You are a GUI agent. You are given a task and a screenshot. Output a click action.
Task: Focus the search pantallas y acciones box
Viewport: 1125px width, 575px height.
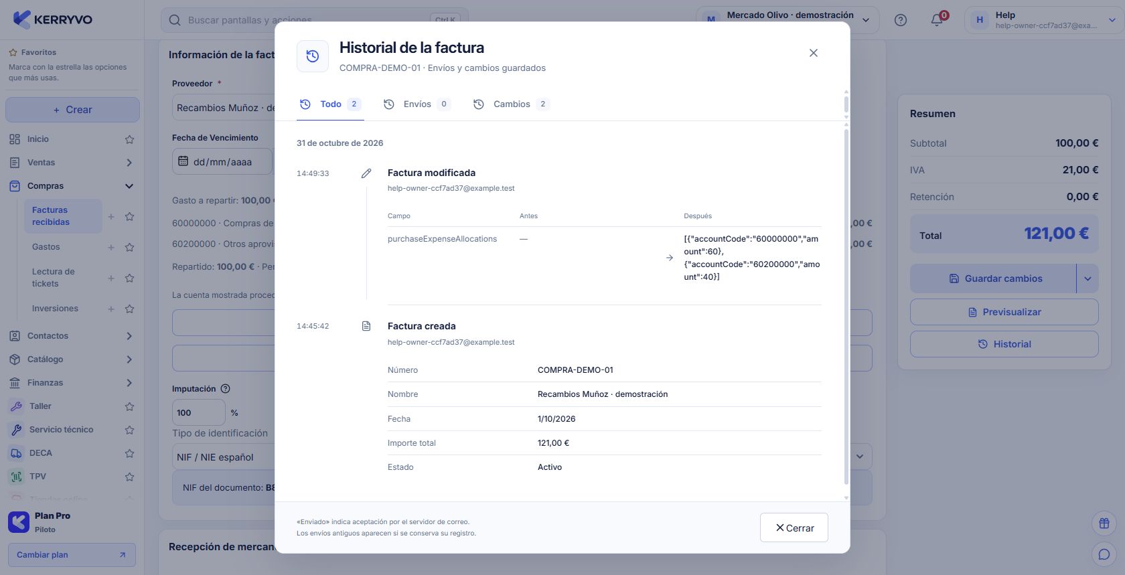tap(315, 20)
